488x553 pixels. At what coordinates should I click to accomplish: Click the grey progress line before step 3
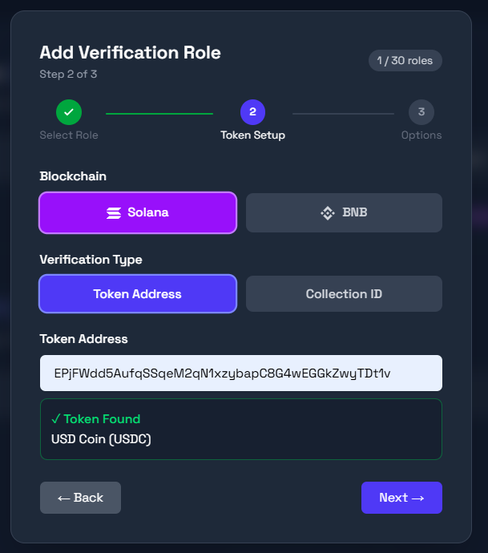pyautogui.click(x=343, y=113)
